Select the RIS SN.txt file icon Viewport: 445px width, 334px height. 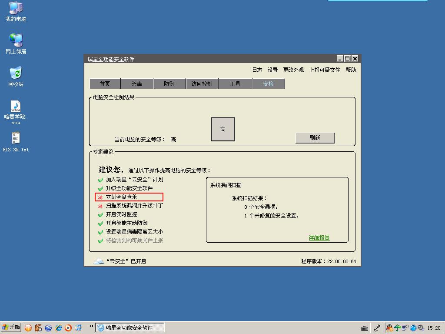click(x=16, y=142)
